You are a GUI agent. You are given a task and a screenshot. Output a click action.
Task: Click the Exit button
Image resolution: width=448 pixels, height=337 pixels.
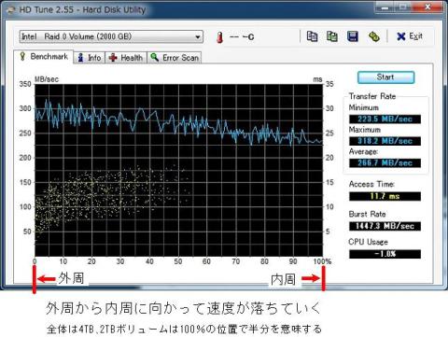coord(410,36)
